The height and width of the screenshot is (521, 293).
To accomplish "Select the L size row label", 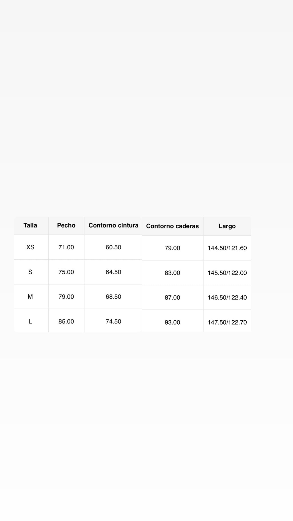I will coord(30,321).
